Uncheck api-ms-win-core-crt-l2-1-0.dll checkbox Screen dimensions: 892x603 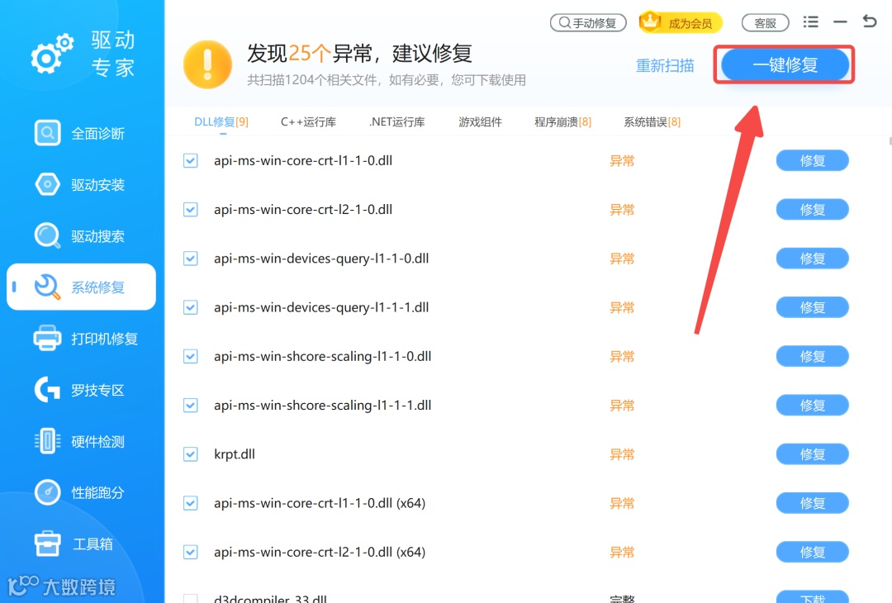point(191,209)
